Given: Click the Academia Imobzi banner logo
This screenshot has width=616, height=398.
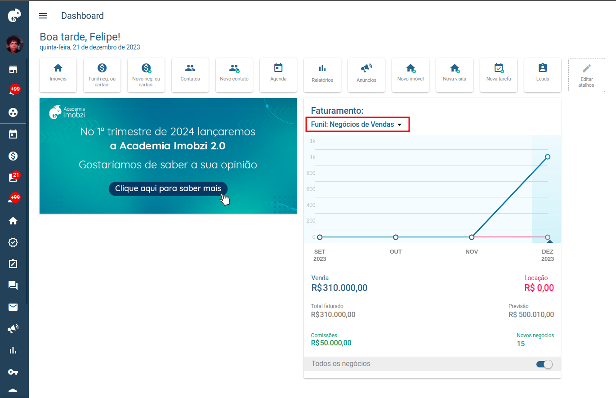Looking at the screenshot, I should click(x=67, y=112).
